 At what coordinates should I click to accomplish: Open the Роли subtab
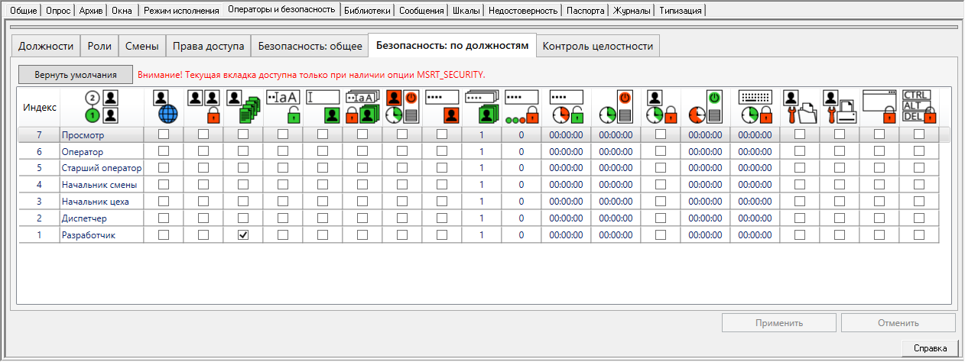click(x=99, y=46)
